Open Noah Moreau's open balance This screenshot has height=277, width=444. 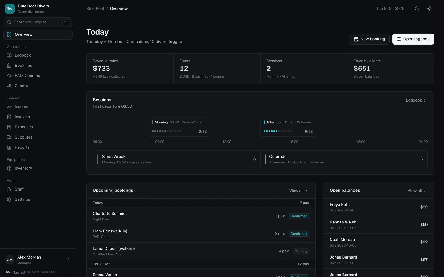point(379,242)
